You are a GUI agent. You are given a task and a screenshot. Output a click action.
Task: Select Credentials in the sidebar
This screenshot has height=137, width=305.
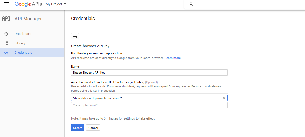[x=32, y=52]
